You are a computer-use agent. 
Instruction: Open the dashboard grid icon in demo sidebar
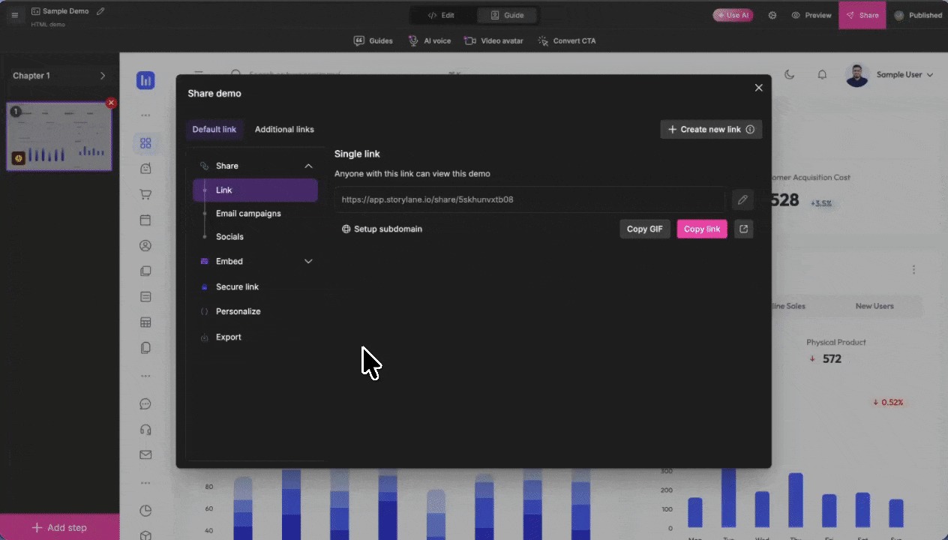click(x=145, y=143)
